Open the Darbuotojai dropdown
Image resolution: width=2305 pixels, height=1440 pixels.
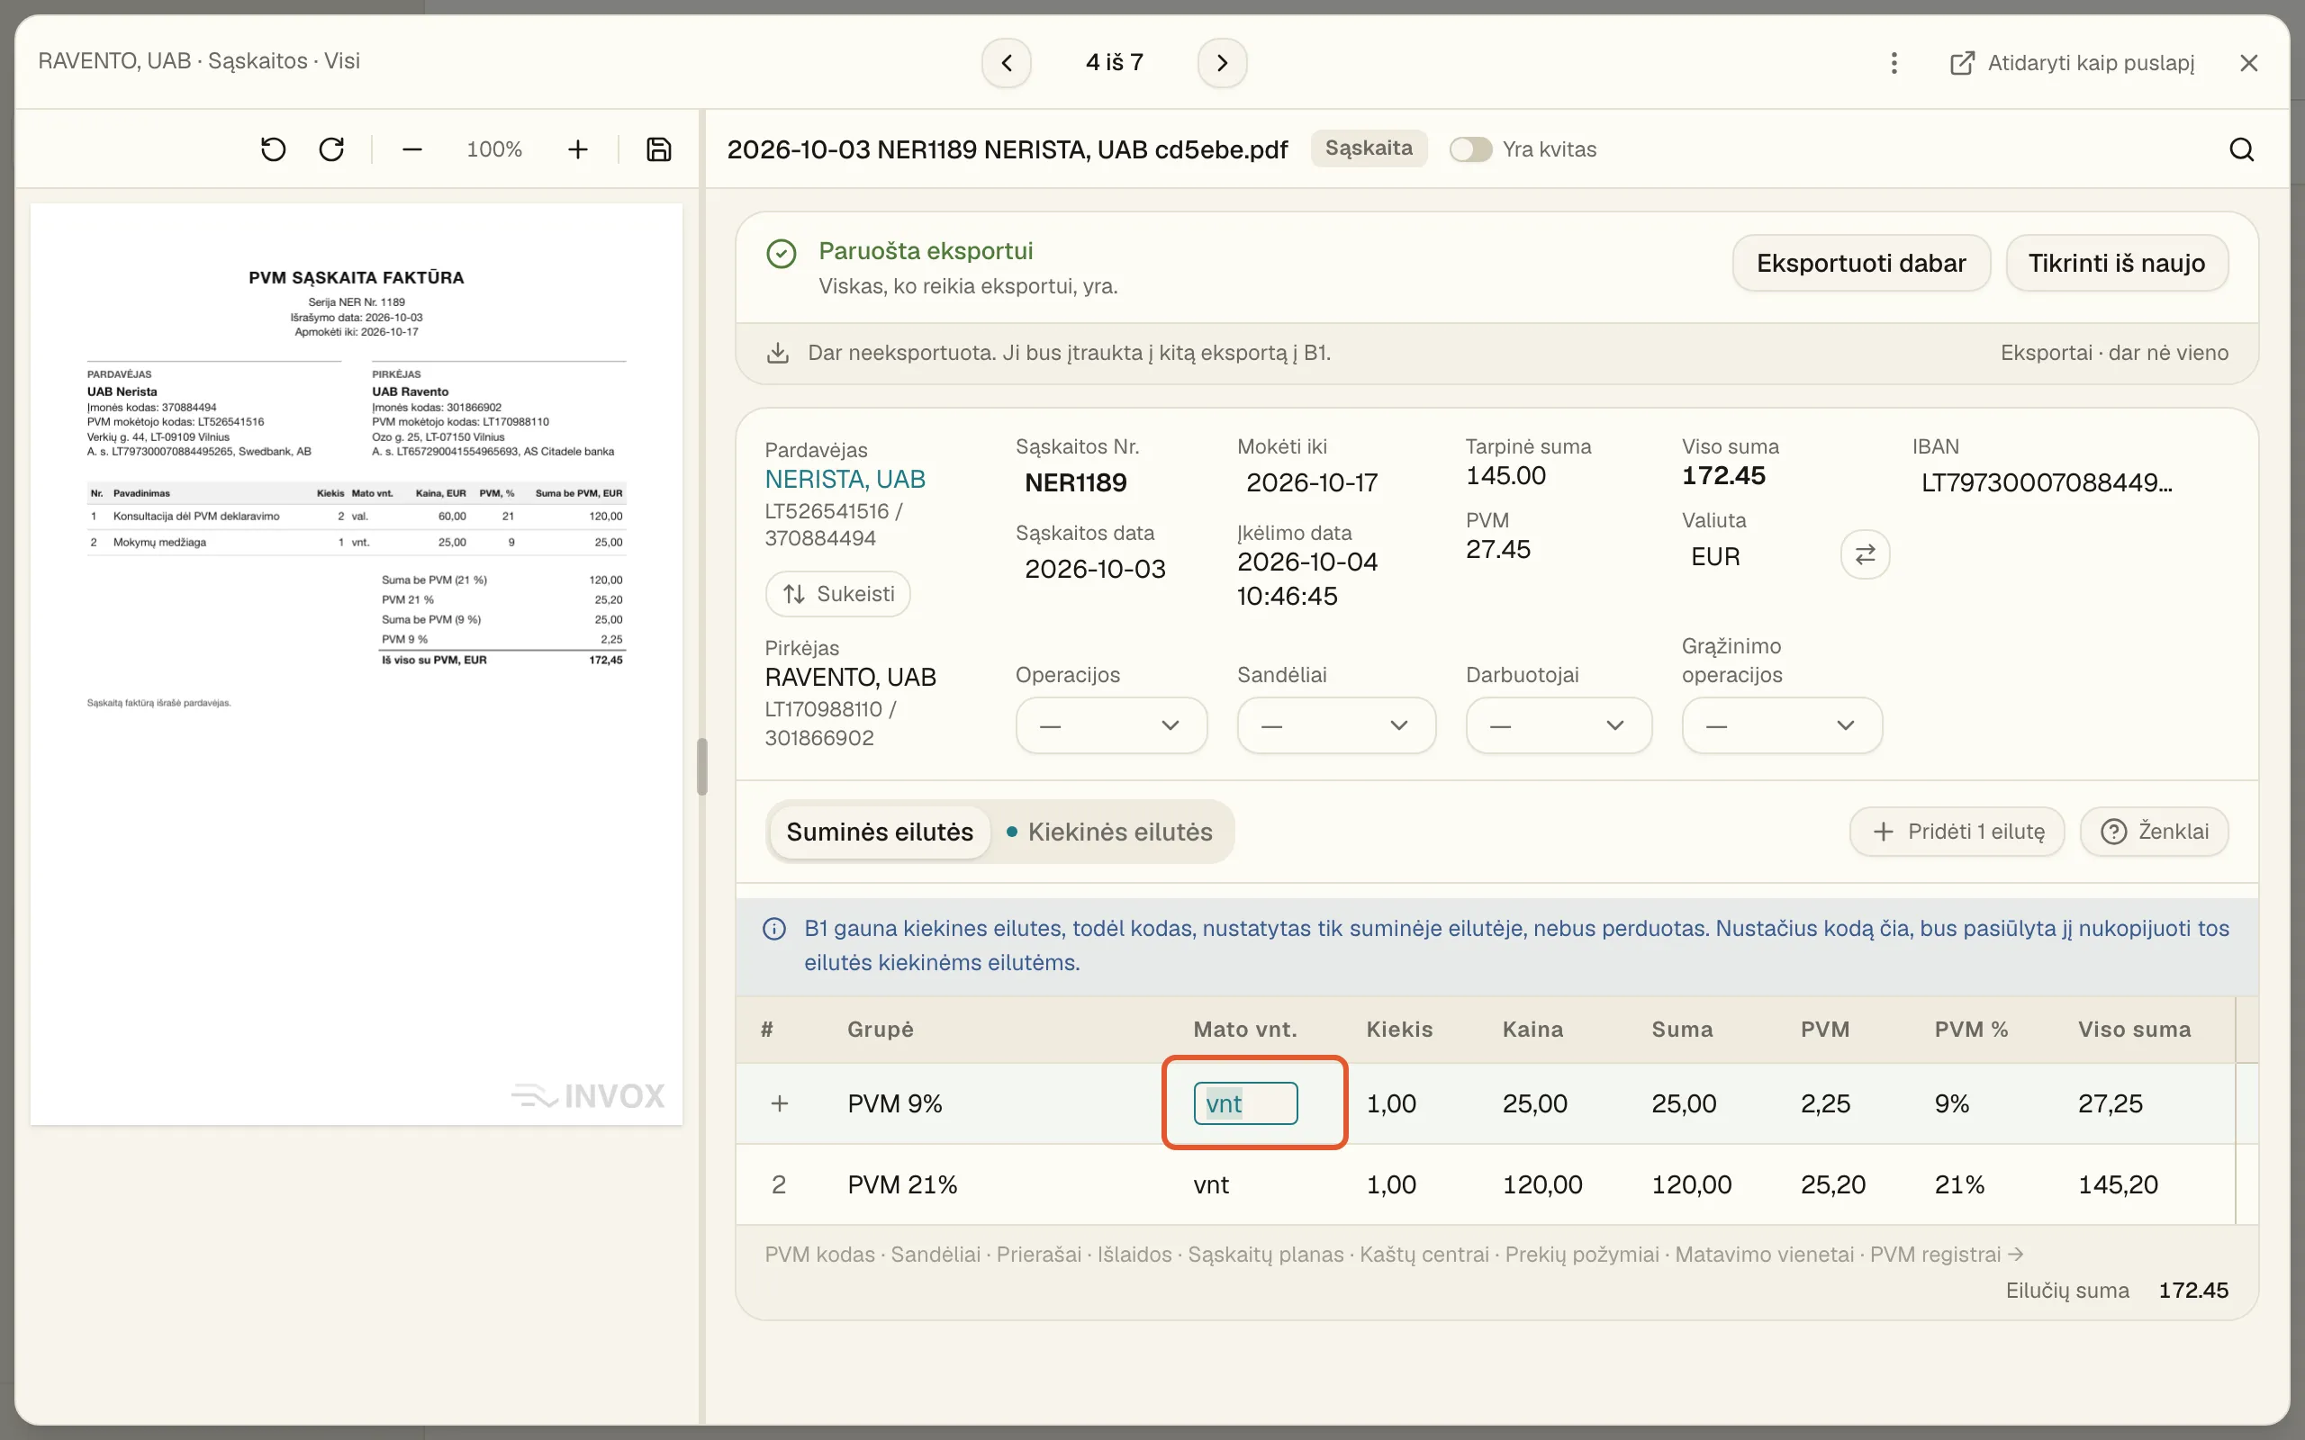tap(1559, 725)
